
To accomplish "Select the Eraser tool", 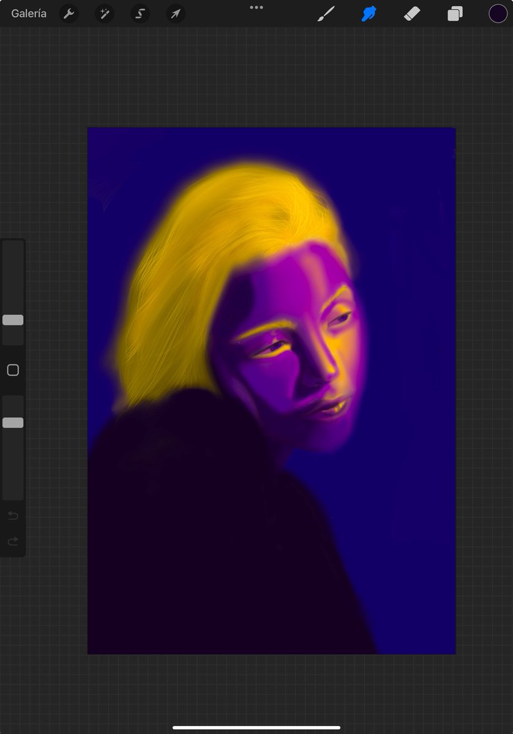I will tap(412, 13).
